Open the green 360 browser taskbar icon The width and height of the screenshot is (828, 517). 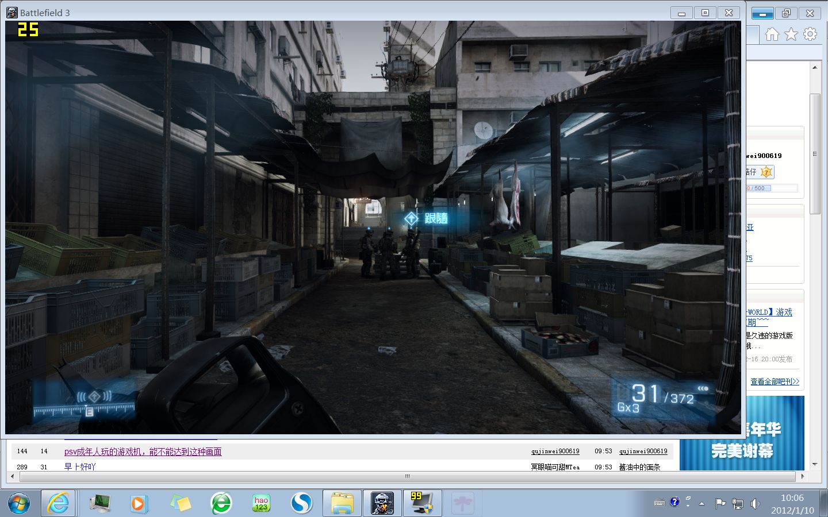point(221,504)
